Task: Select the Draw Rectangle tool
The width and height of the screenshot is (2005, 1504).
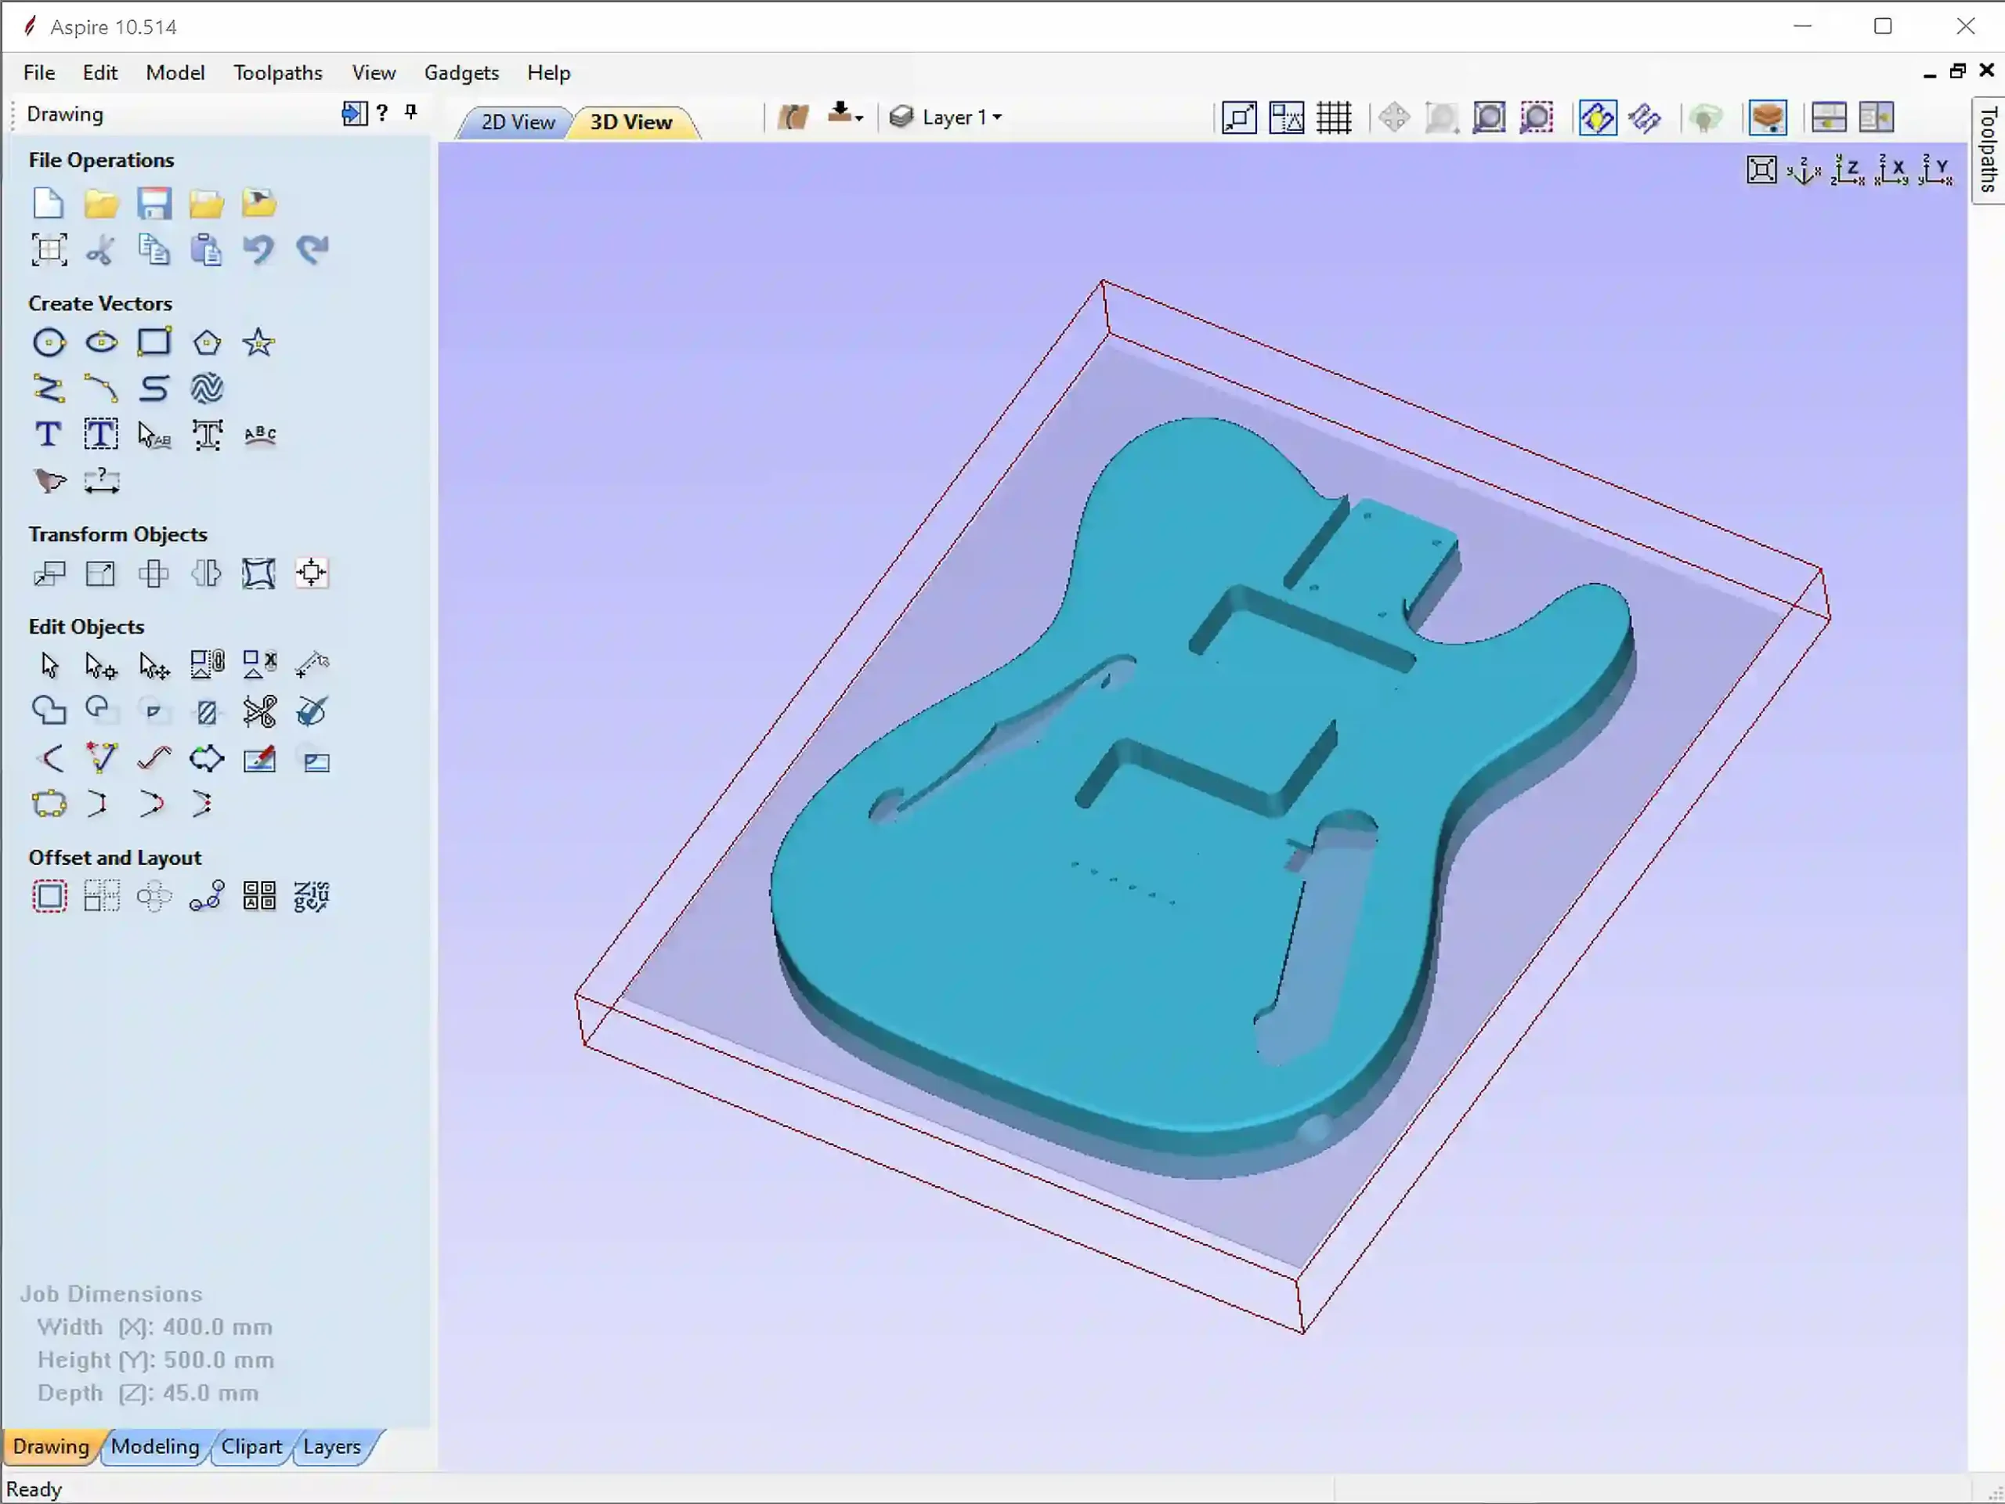Action: tap(154, 342)
